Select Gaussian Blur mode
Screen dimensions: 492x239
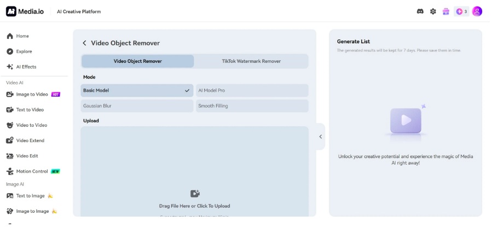coord(137,106)
